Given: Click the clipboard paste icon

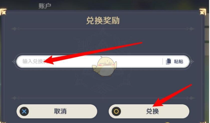Looking at the screenshot, I should tap(168, 61).
